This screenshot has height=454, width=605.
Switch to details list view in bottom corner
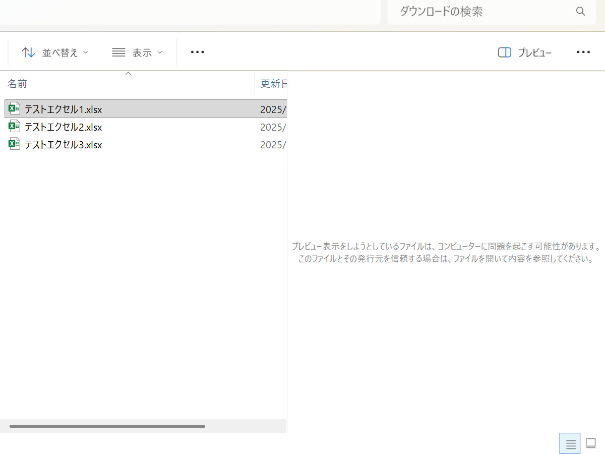[570, 444]
